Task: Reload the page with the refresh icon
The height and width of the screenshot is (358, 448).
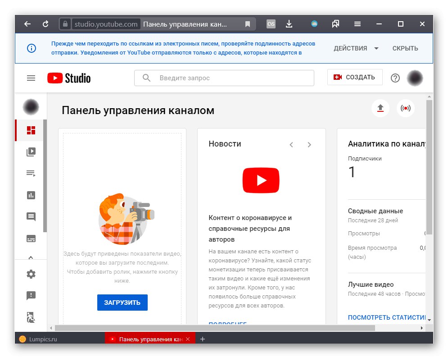Action: pyautogui.click(x=45, y=24)
